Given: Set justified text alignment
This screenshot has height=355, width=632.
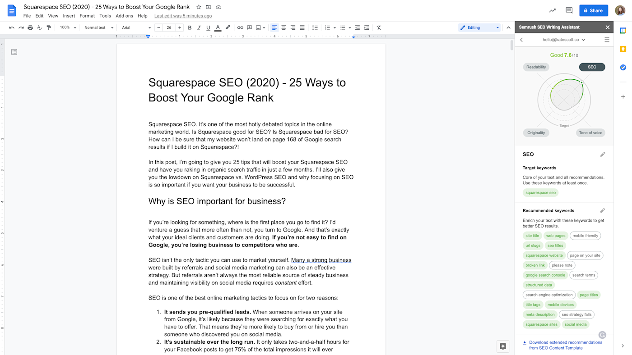Looking at the screenshot, I should (302, 27).
